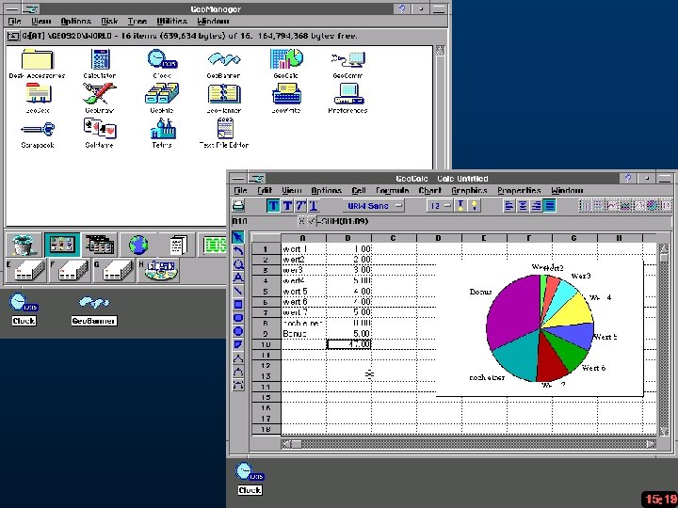Select drive F button in GeoManager

[x=70, y=270]
